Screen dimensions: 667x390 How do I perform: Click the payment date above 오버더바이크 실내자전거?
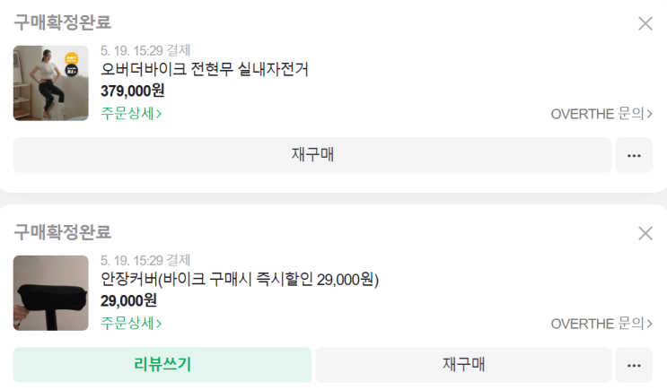[x=145, y=50]
